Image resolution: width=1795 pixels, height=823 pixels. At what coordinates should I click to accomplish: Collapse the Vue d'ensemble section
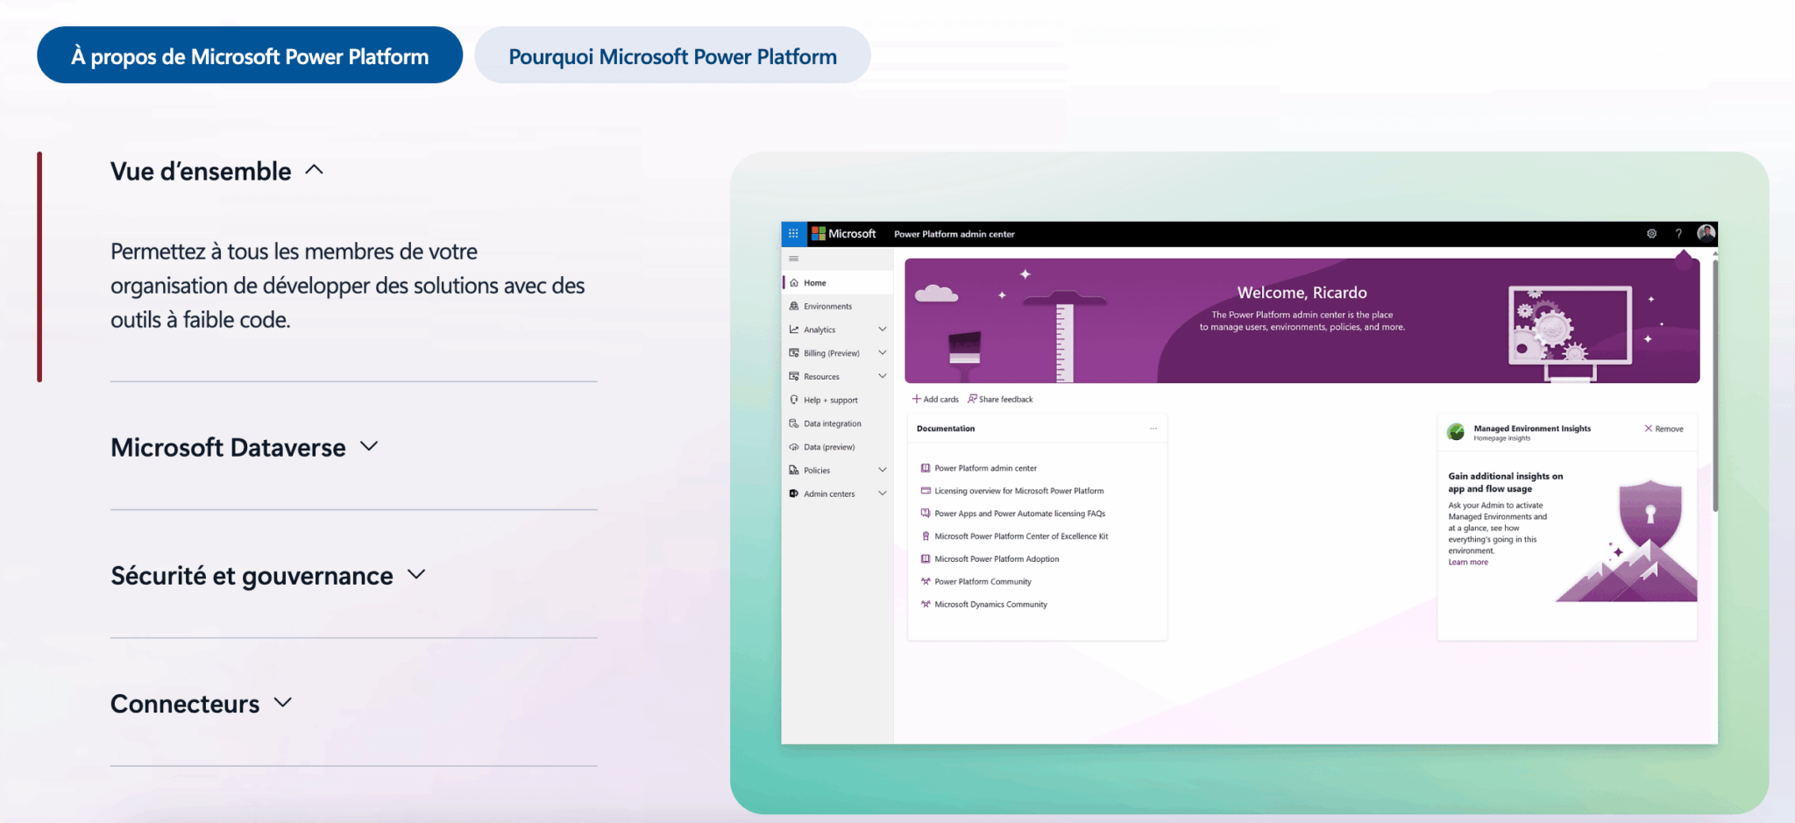tap(314, 171)
